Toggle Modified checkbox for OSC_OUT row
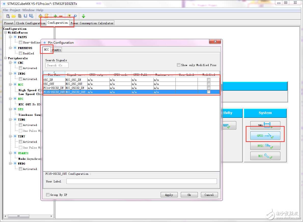 coord(209,84)
